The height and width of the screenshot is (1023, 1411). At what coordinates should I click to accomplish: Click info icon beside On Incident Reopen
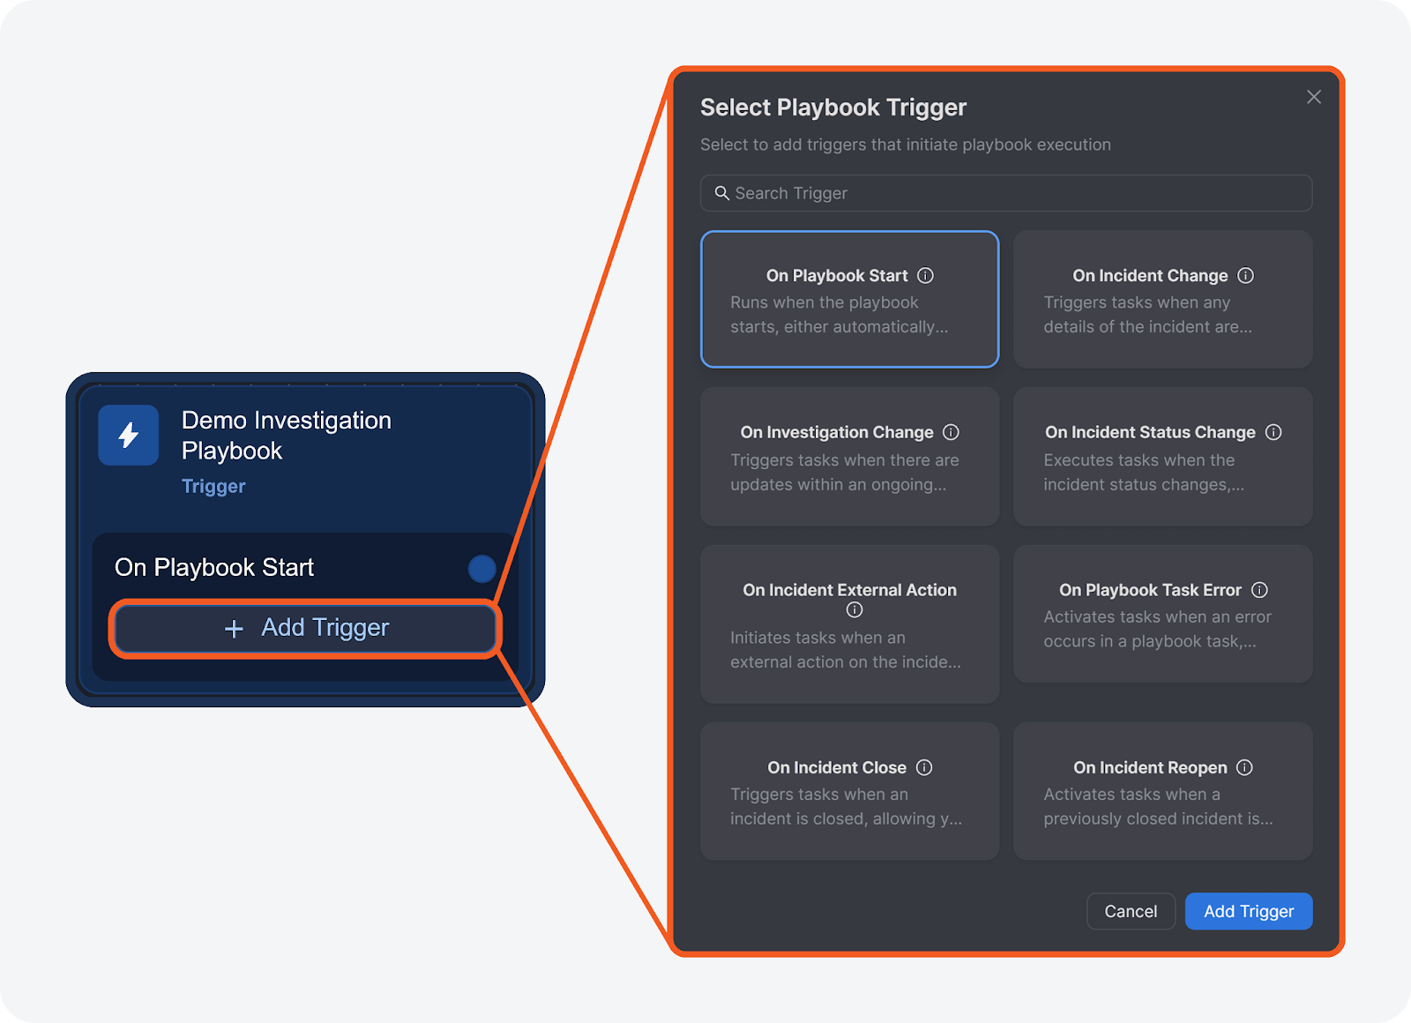click(1244, 767)
